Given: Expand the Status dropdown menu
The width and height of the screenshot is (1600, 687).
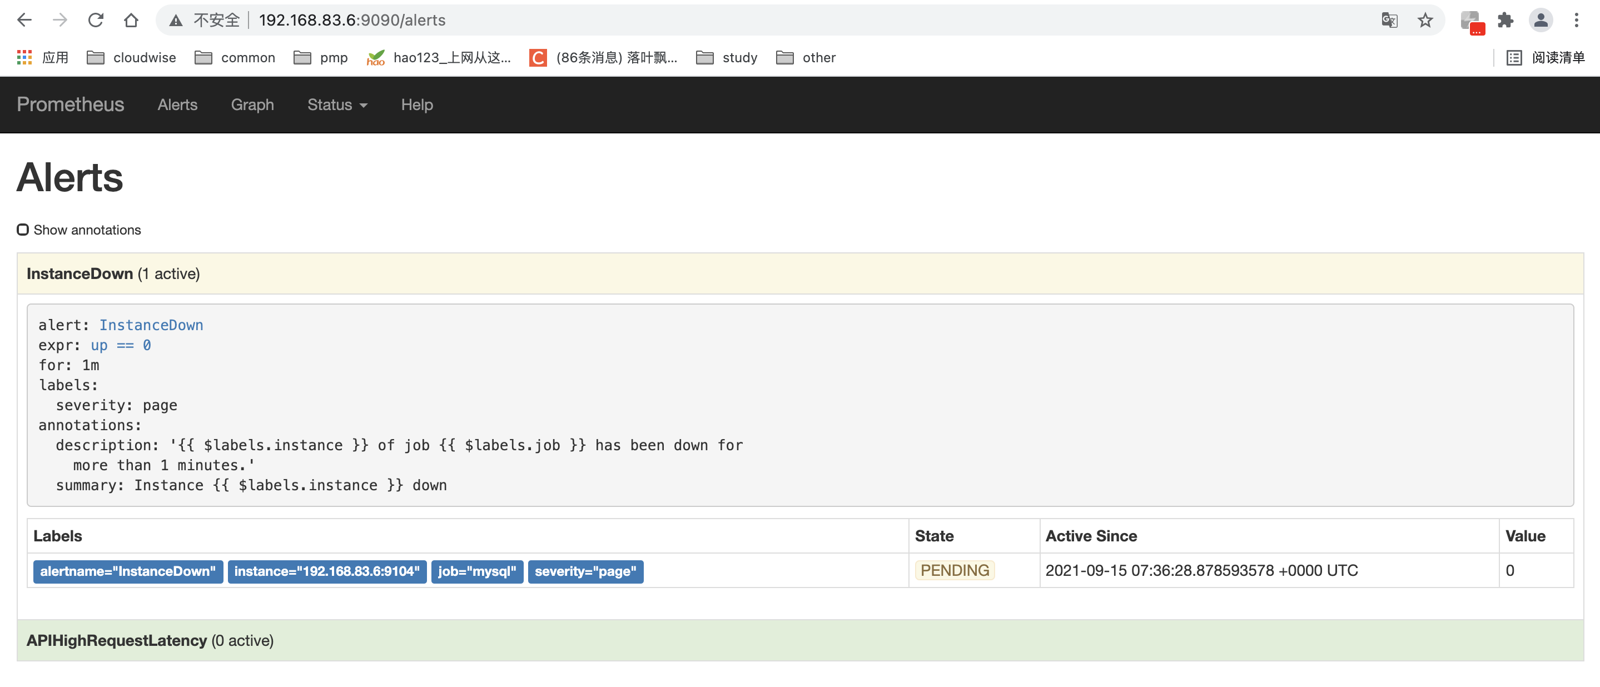Looking at the screenshot, I should (337, 104).
